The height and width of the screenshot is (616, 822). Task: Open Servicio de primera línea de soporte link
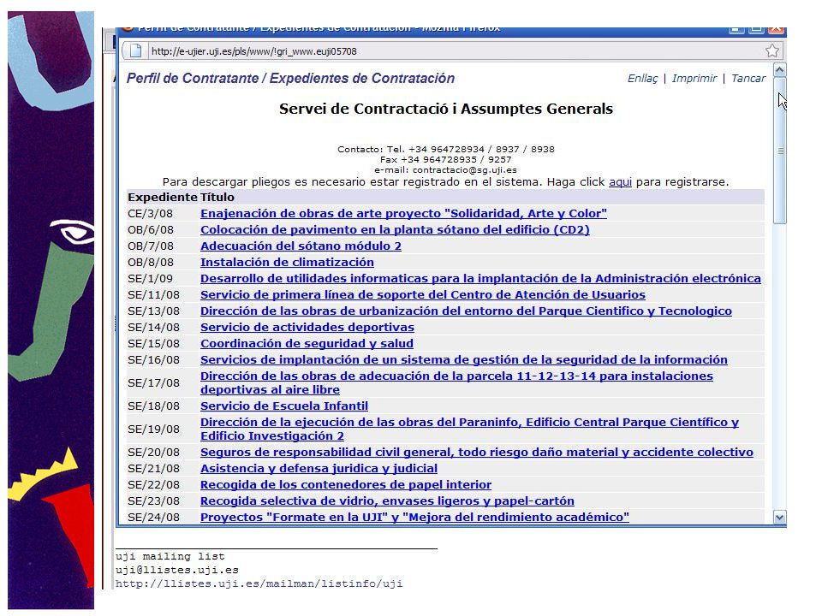[422, 295]
